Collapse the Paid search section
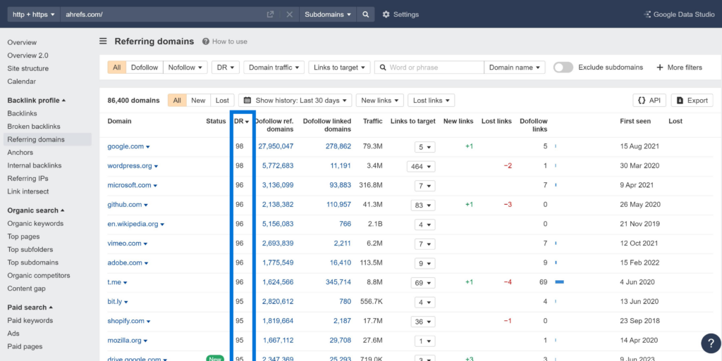 30,308
